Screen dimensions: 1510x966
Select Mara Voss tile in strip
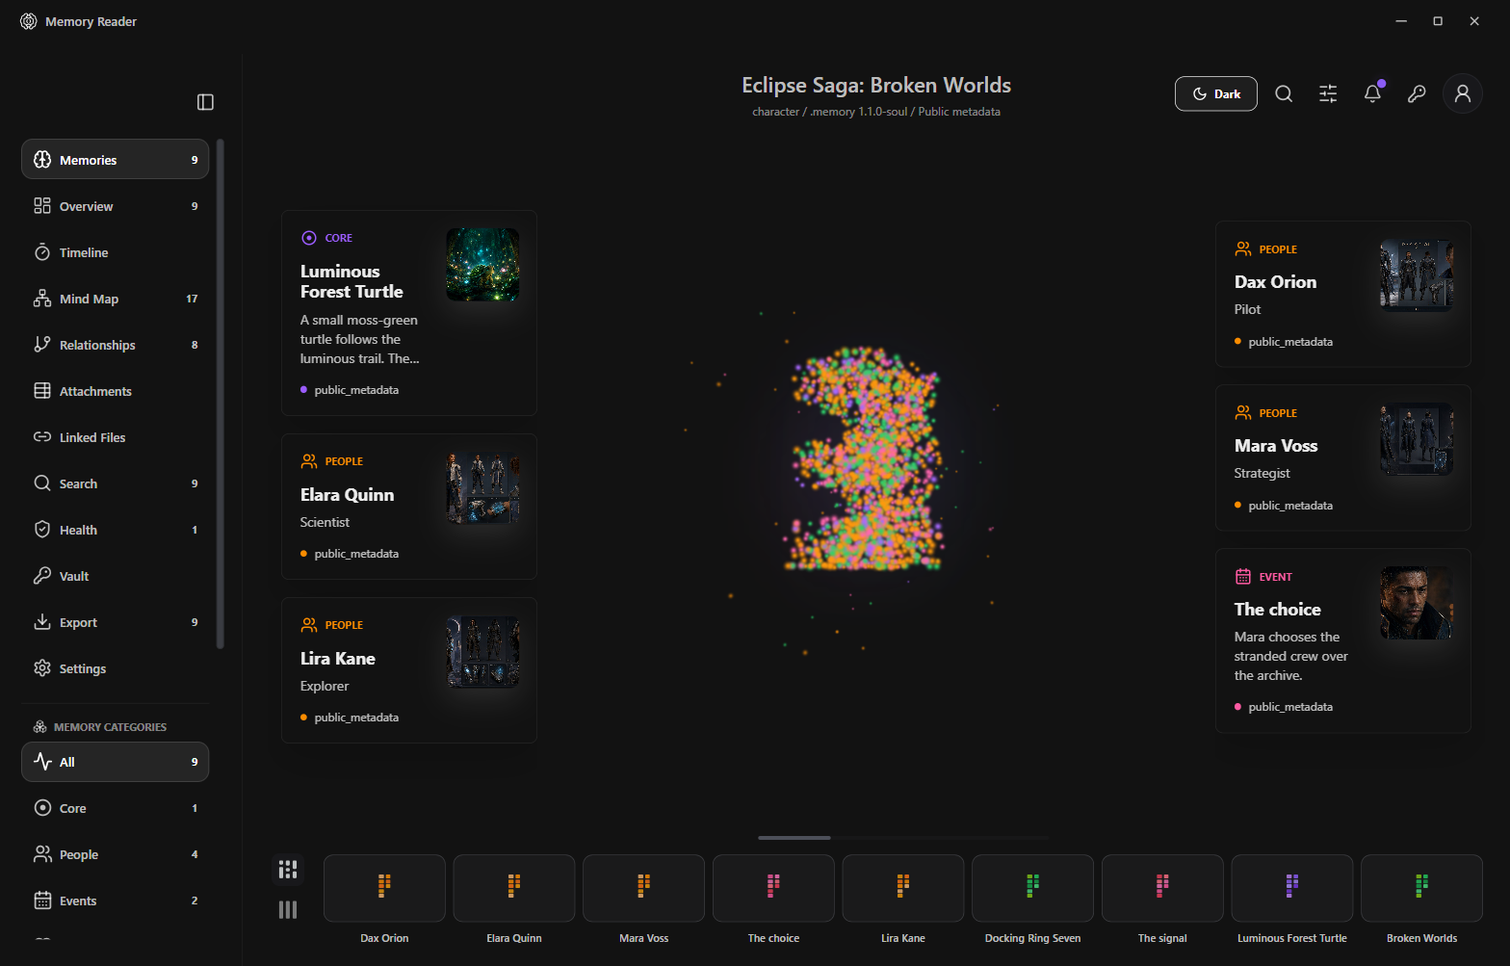643,888
